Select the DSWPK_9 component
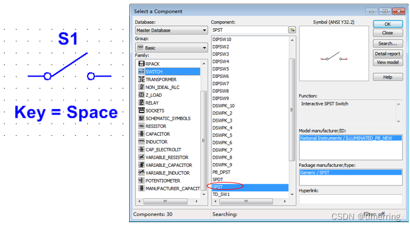Viewport: 410px width, 227px height. click(222, 165)
